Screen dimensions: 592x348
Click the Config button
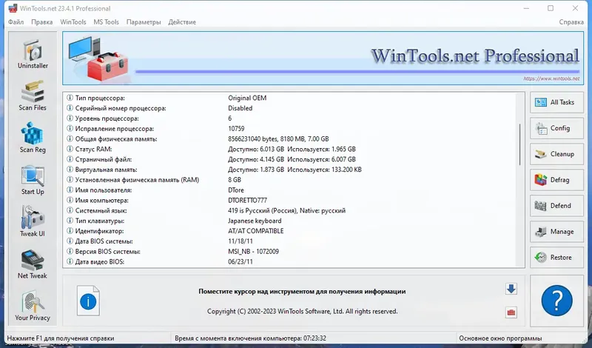tap(556, 128)
